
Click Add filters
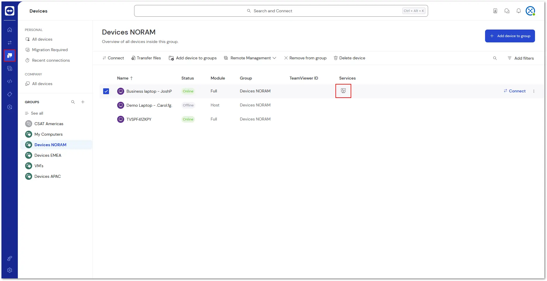[521, 58]
